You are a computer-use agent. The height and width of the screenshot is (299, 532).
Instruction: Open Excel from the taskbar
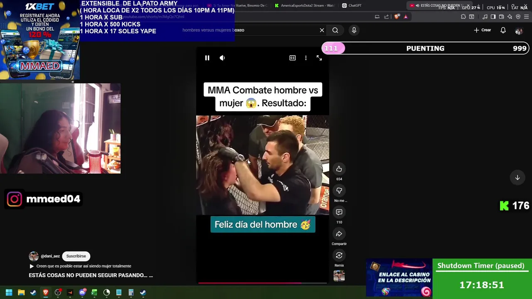(94, 293)
